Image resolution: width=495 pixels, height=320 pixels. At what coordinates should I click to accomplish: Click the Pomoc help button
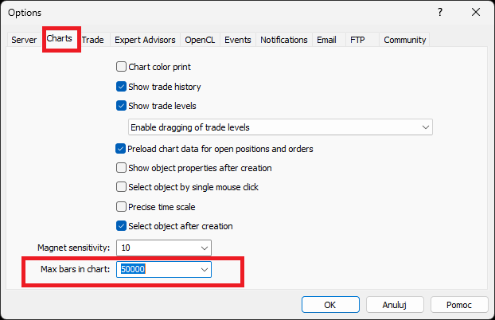click(459, 304)
